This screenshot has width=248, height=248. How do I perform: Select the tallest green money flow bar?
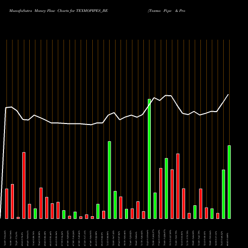click(x=149, y=159)
